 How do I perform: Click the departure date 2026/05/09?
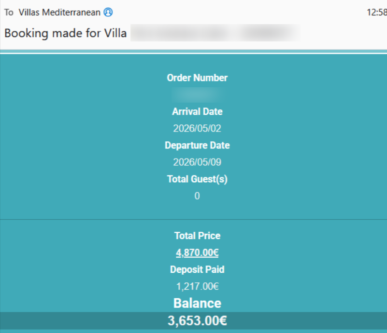tap(197, 162)
